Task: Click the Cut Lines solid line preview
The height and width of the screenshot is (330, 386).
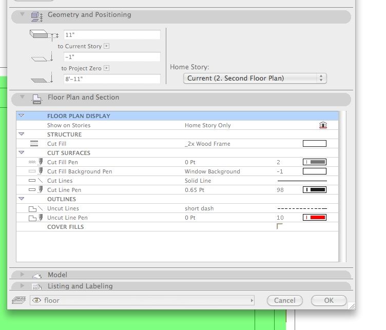Action: tap(302, 181)
